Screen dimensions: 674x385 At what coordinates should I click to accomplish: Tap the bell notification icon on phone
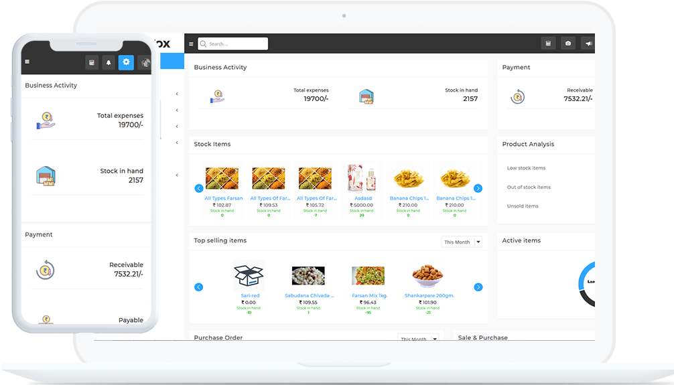click(x=109, y=62)
